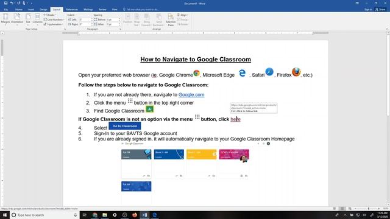Image resolution: width=390 pixels, height=219 pixels.
Task: Open the Margins gallery
Action: click(5, 19)
